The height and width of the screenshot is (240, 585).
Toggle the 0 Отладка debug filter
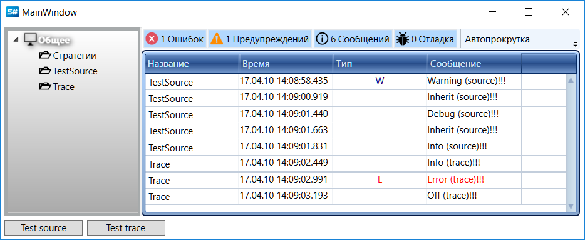(x=426, y=39)
